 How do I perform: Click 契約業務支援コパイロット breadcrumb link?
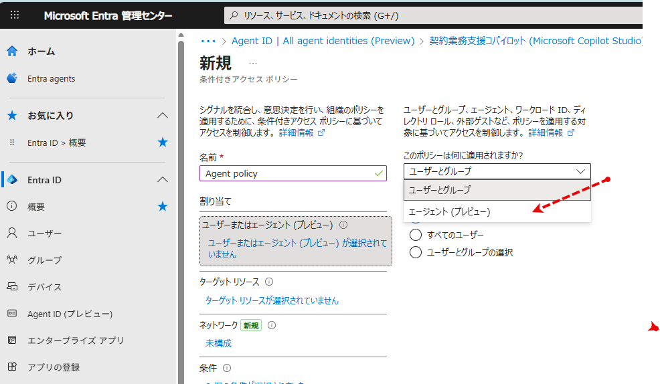pyautogui.click(x=535, y=41)
